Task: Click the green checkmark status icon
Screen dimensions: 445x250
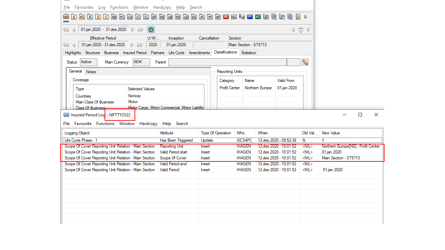Action: [151, 30]
